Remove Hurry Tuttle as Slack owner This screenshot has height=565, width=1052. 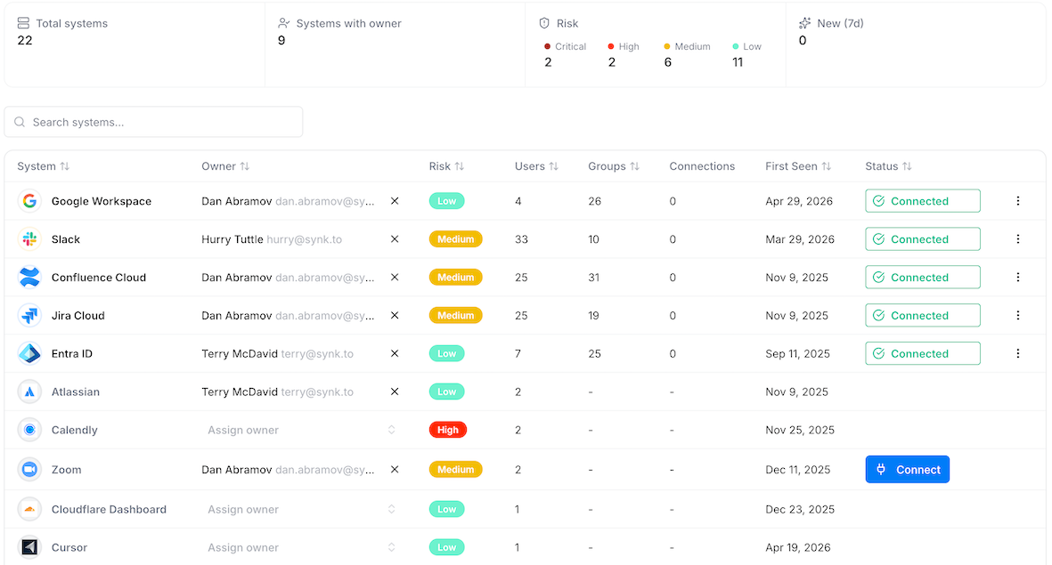[x=395, y=239]
